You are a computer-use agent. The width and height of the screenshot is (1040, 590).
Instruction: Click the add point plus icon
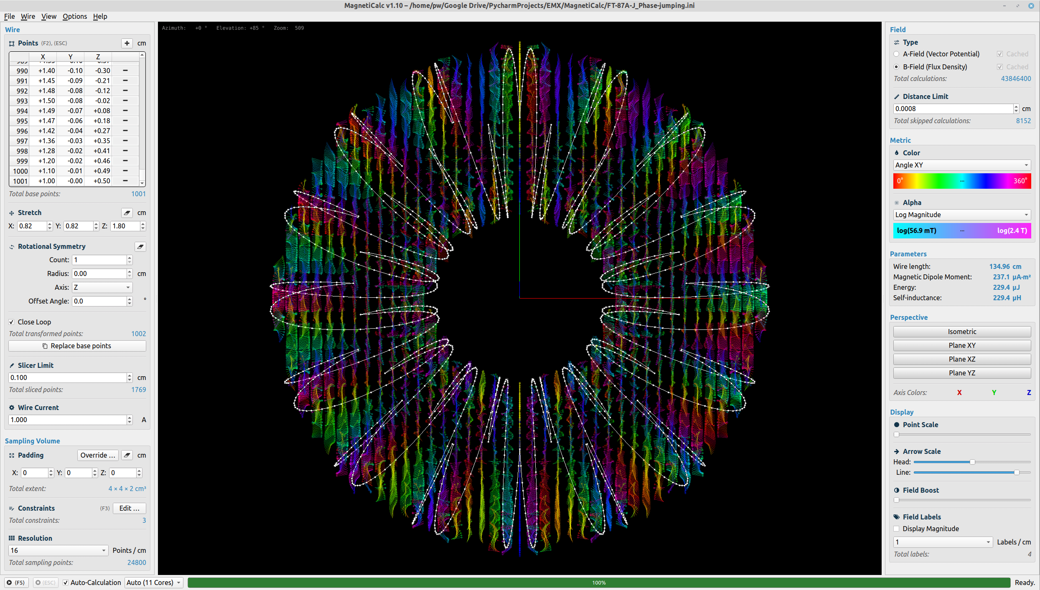(127, 43)
